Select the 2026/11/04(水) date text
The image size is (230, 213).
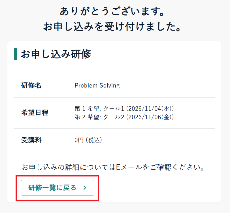pos(150,108)
